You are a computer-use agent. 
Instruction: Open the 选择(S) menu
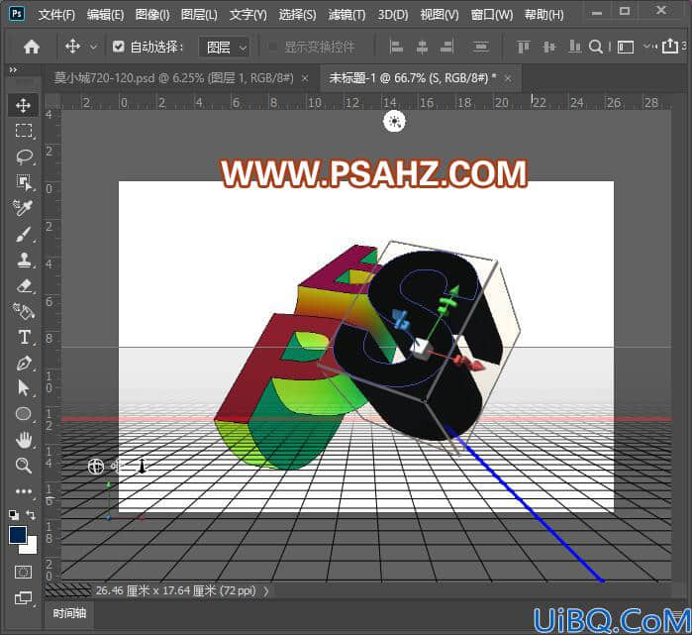click(297, 15)
